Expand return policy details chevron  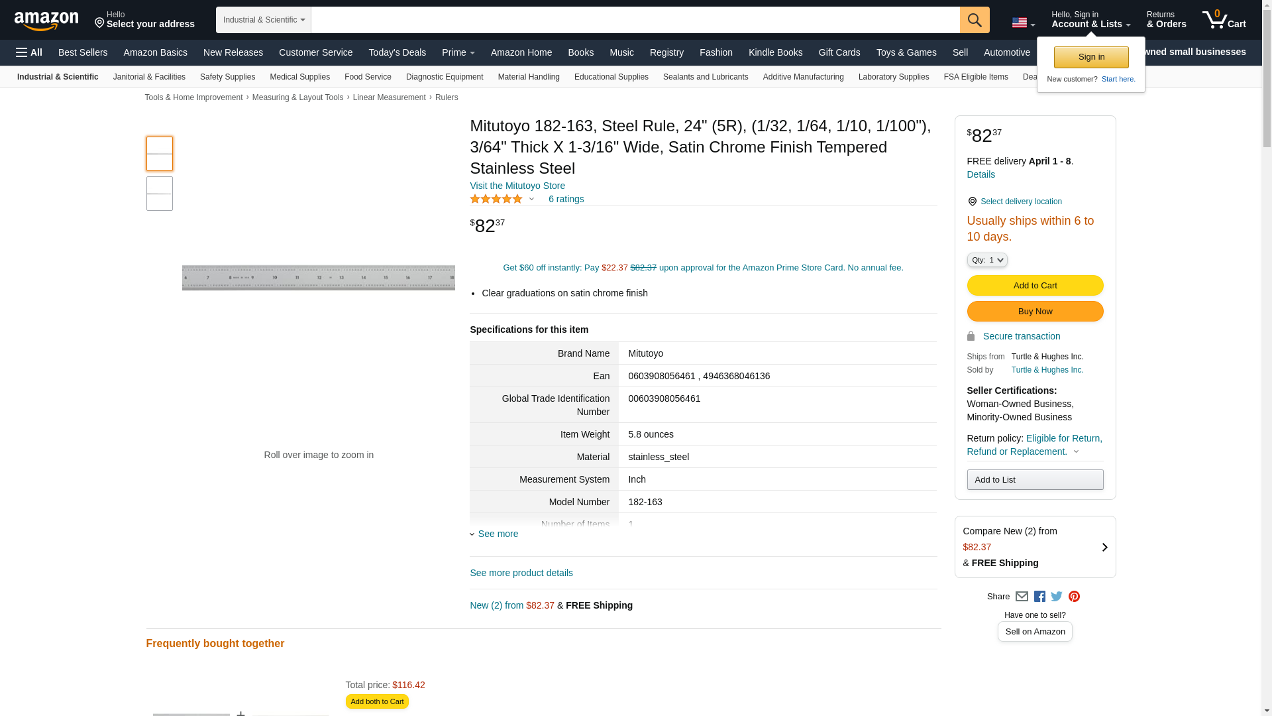(x=1076, y=452)
